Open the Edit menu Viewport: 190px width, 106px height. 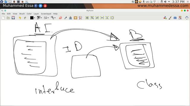pyautogui.click(x=9, y=14)
